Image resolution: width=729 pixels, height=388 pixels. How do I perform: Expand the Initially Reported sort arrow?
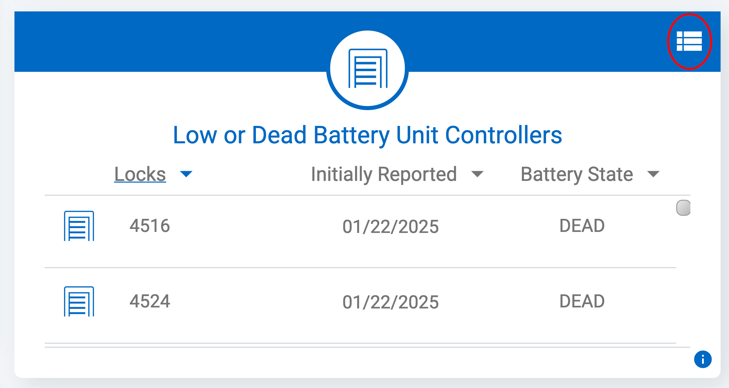pyautogui.click(x=477, y=174)
